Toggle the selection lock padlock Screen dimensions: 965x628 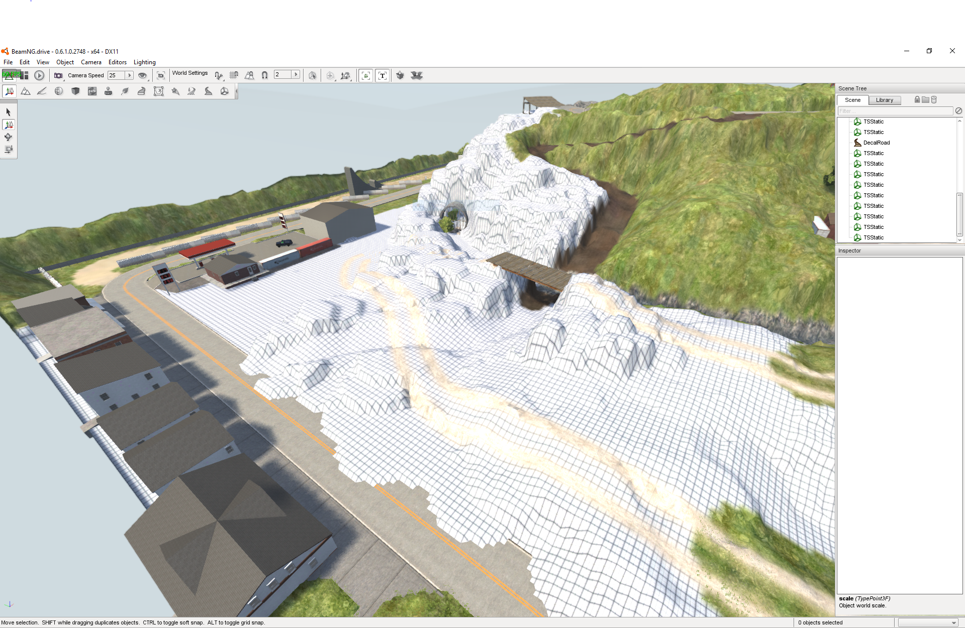click(917, 100)
